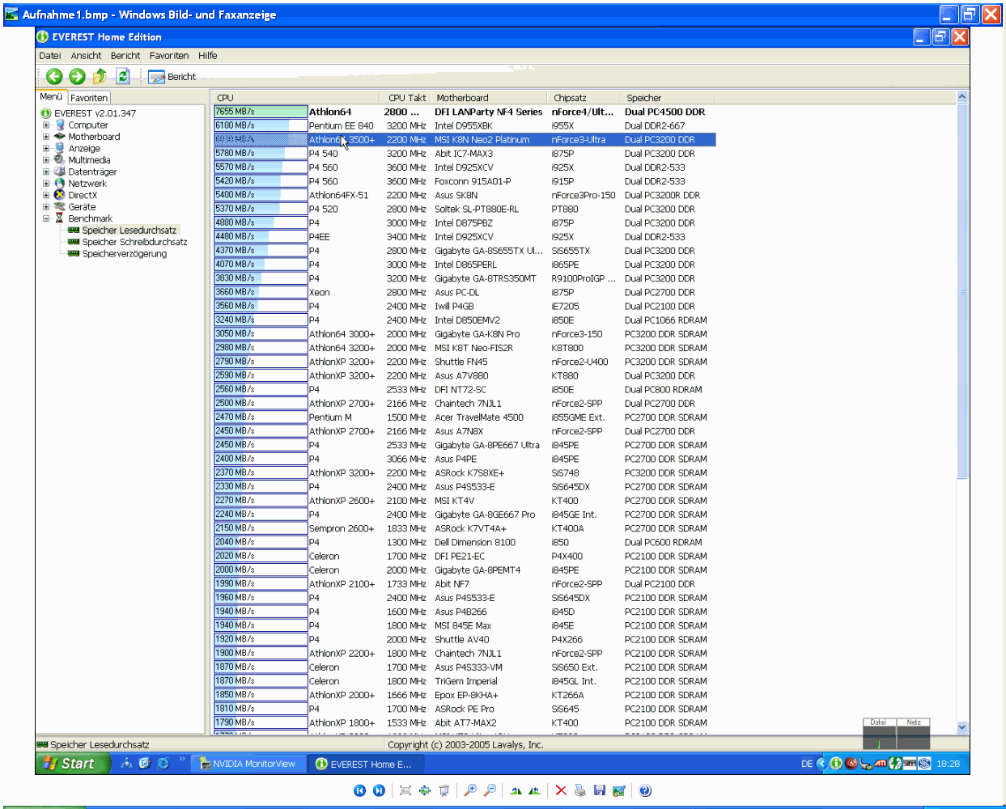Image resolution: width=1006 pixels, height=809 pixels.
Task: Select the Multimedia speaker icon in tree
Action: pos(60,160)
